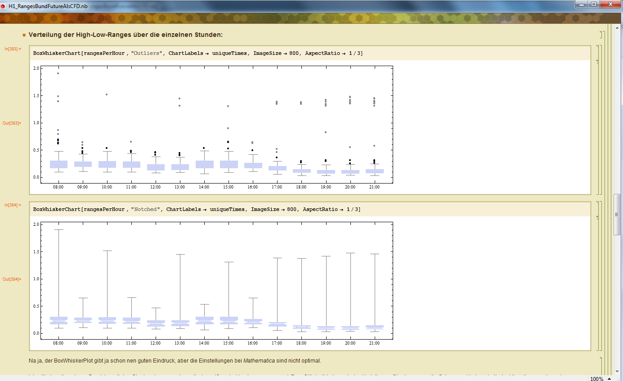The image size is (623, 381).
Task: Click the 08:00 box in the Outliers chart
Action: 58,164
